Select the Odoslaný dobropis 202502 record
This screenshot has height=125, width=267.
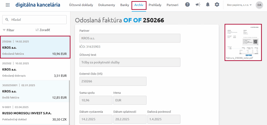click(35, 70)
